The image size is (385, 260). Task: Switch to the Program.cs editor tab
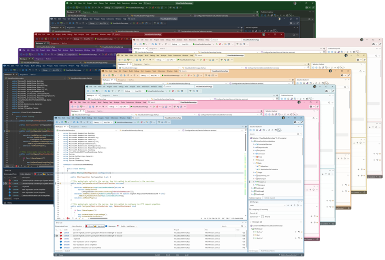click(75, 126)
